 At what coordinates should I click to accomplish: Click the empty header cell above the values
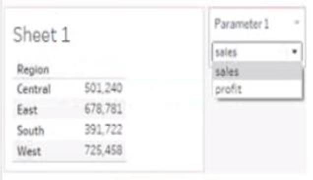(103, 69)
